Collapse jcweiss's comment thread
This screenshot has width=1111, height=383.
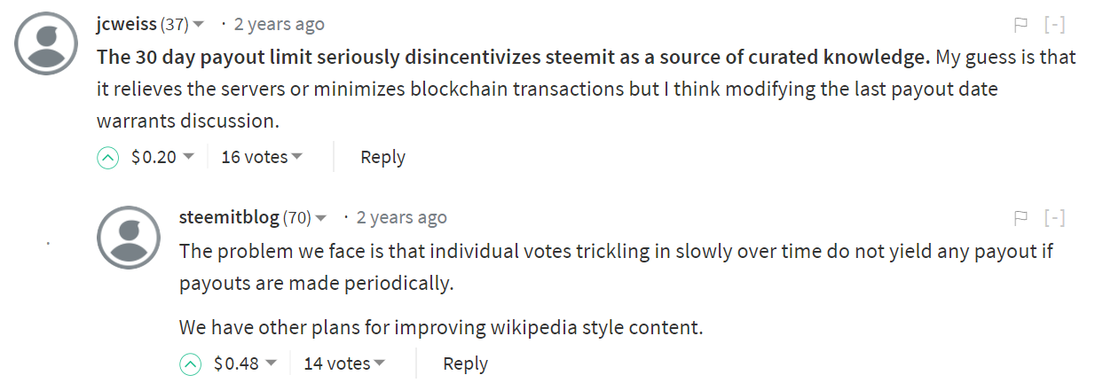pyautogui.click(x=1055, y=24)
